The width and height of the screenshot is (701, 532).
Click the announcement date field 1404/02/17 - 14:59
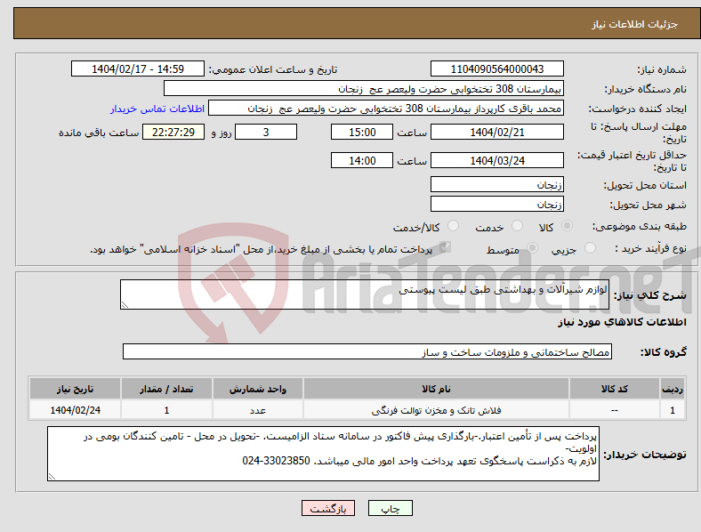[138, 69]
